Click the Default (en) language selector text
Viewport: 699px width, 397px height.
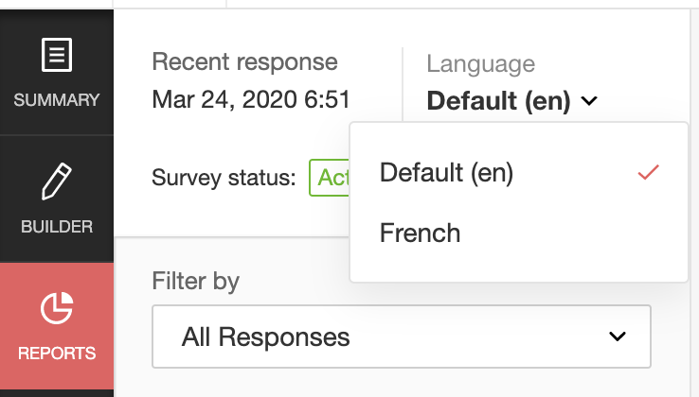pyautogui.click(x=498, y=100)
